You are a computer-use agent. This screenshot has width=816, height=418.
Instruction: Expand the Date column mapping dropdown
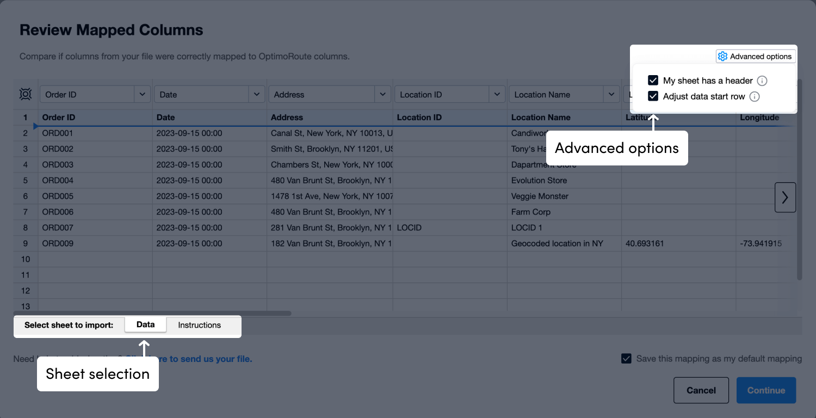256,94
